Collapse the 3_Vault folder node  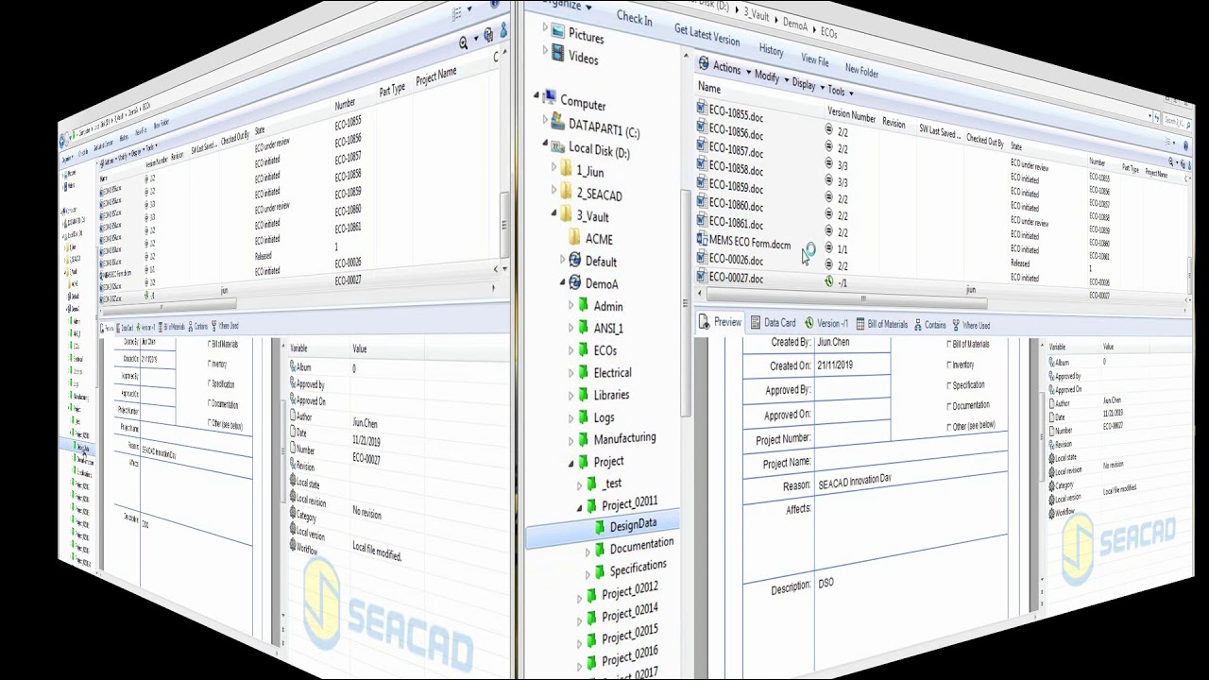[554, 214]
